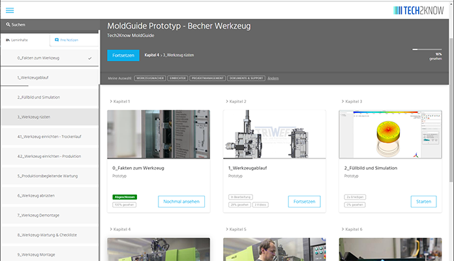Select 0_Fakten zum Werkzeug in sidebar
This screenshot has width=454, height=261.
coord(50,58)
